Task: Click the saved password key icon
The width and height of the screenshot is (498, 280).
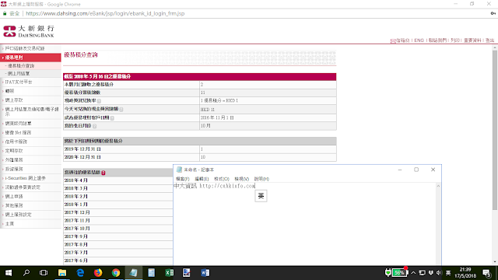Action: [x=493, y=13]
